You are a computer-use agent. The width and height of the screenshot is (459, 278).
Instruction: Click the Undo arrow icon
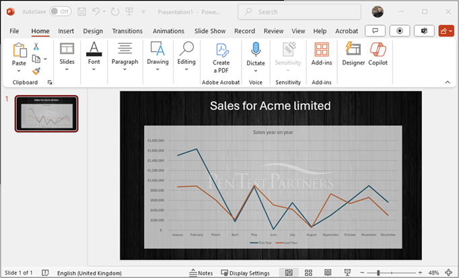tap(96, 11)
